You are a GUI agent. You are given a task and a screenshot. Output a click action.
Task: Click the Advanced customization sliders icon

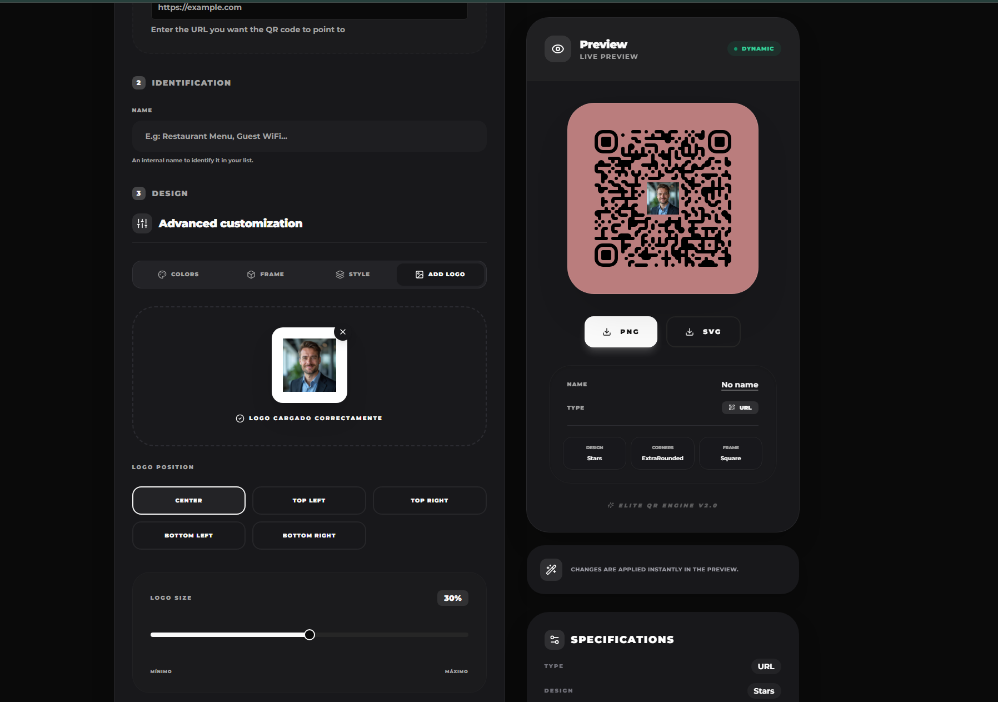[x=142, y=223]
